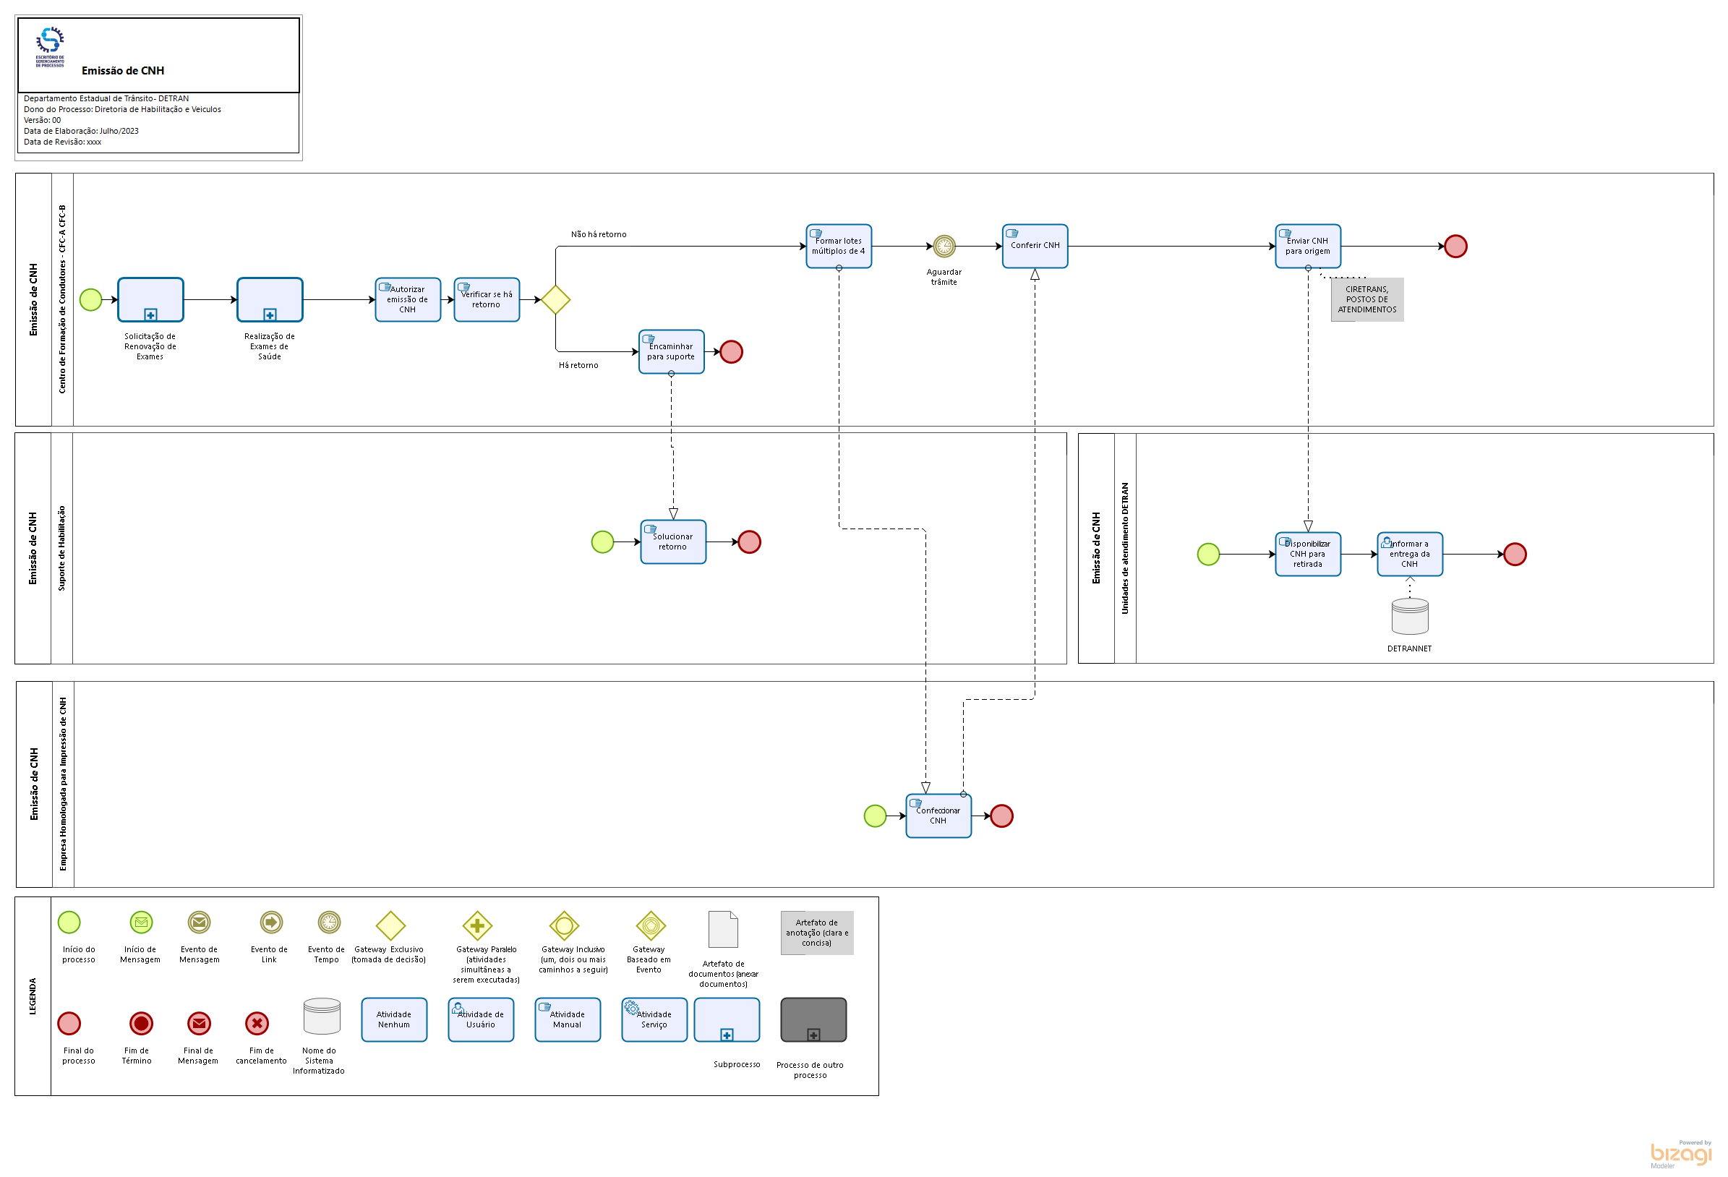
Task: Click the legend's 'Evento de Link' icon
Action: click(271, 922)
